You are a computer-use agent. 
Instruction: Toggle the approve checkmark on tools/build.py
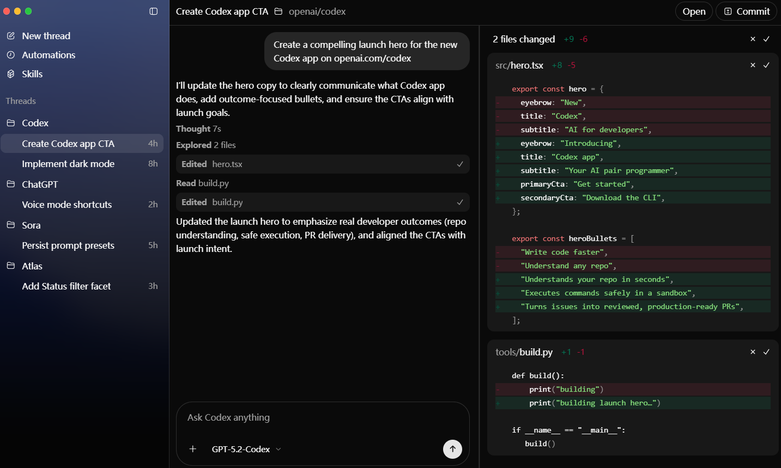pyautogui.click(x=767, y=352)
